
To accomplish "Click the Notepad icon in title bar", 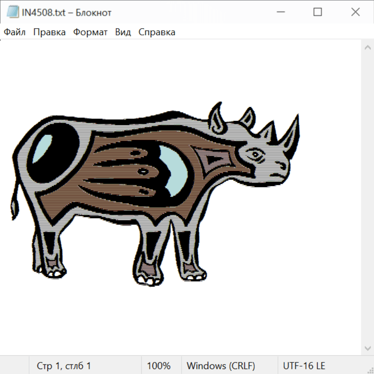I will (12, 12).
